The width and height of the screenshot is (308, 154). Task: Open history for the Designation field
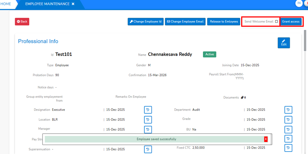pos(148,110)
